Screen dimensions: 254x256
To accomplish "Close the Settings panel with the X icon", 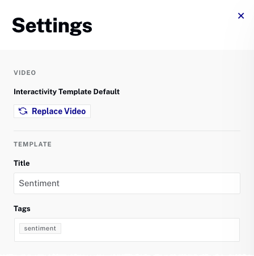I will point(241,16).
